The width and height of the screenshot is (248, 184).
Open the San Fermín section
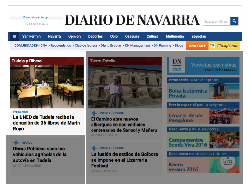31,36
